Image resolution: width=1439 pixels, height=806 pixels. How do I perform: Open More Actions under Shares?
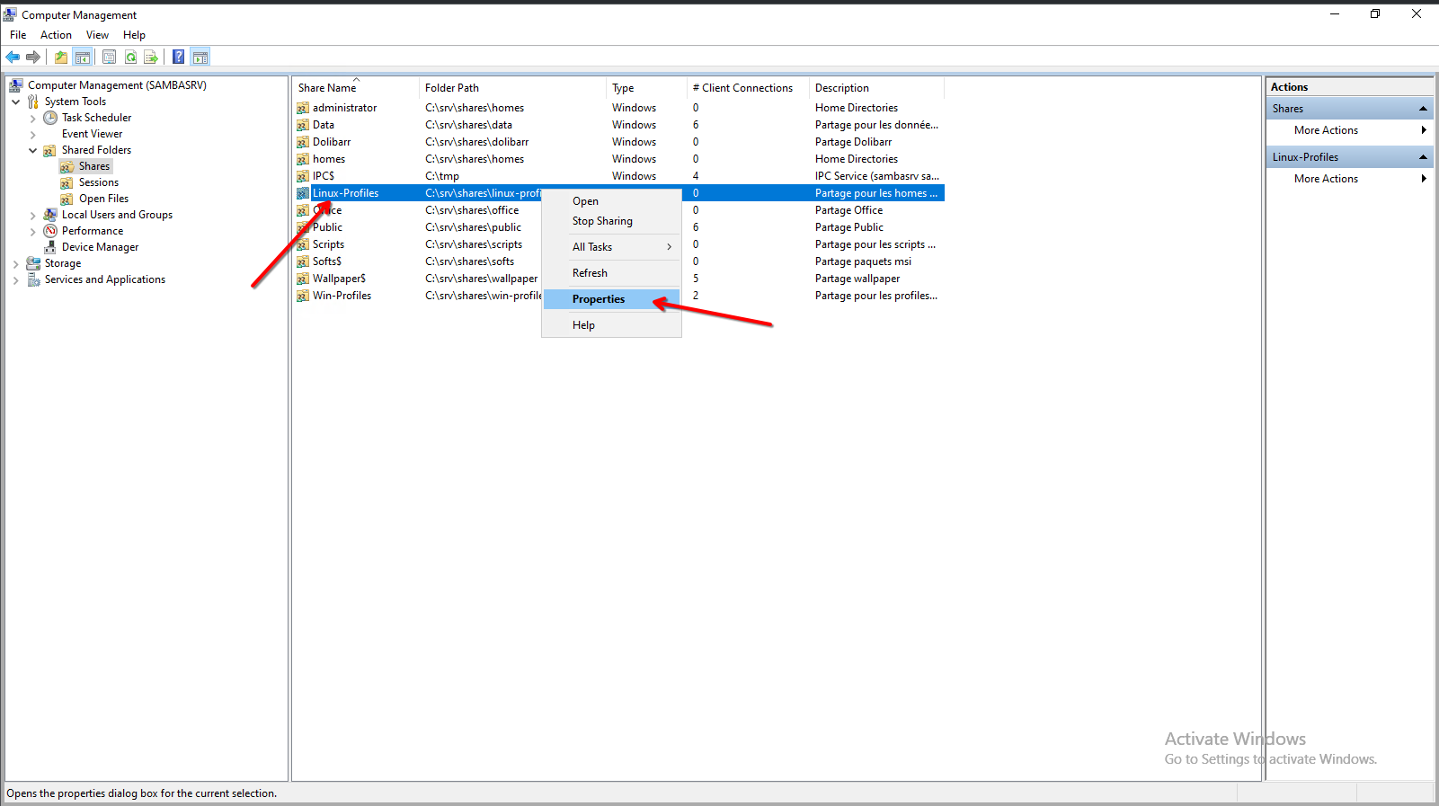pyautogui.click(x=1349, y=130)
